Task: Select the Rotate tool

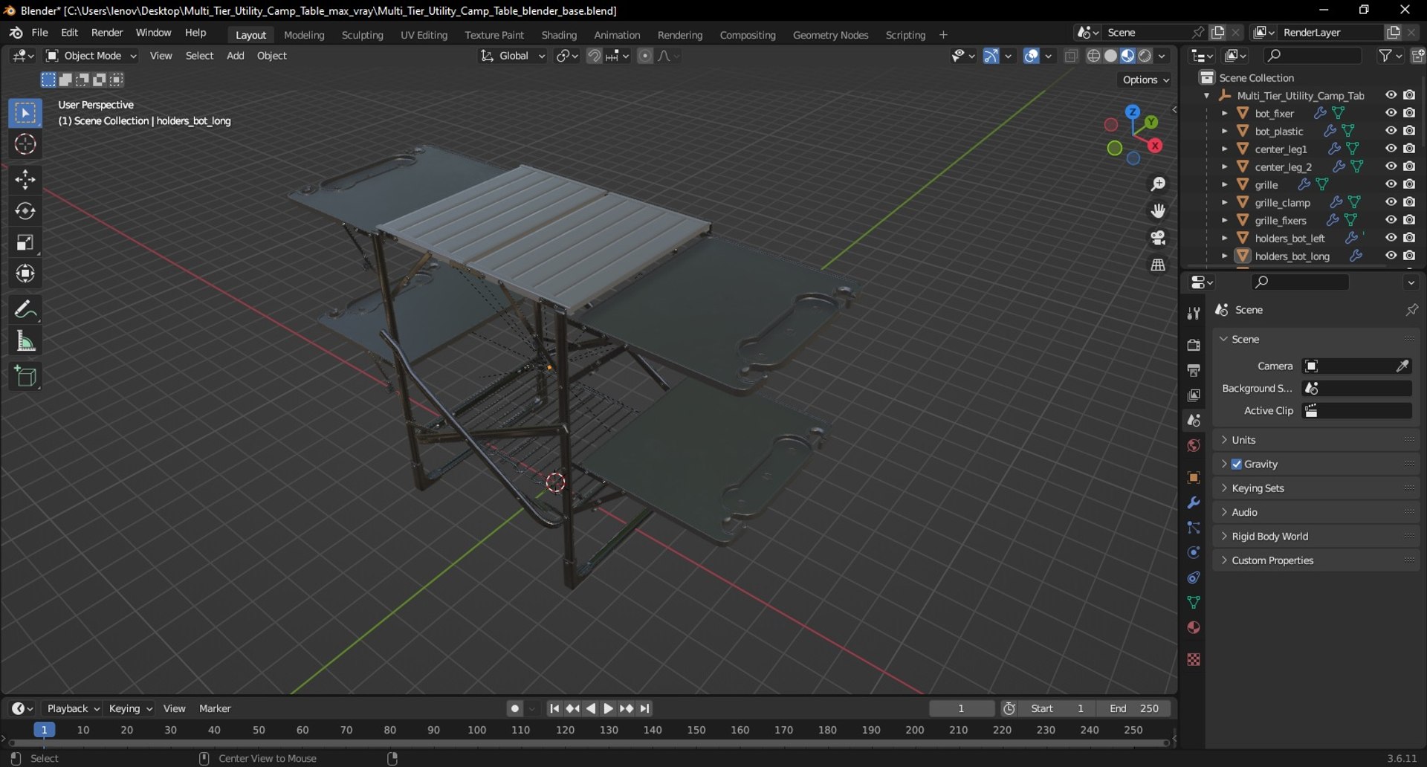Action: [25, 211]
